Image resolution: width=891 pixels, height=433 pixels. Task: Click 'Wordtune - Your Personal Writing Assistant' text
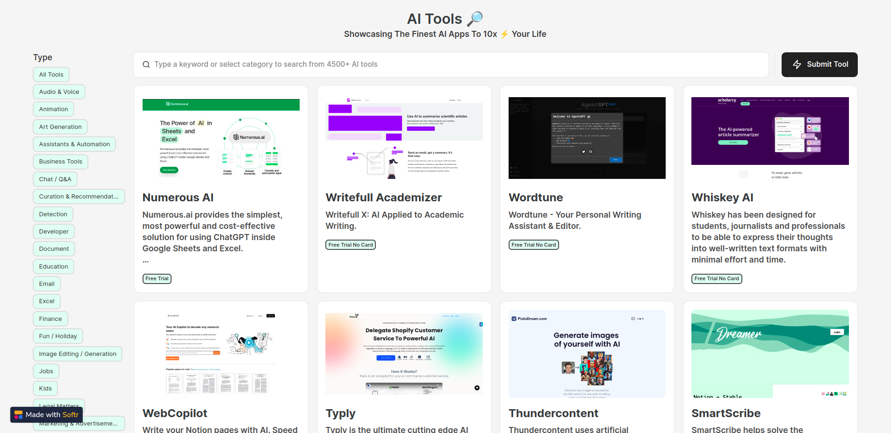coord(575,220)
